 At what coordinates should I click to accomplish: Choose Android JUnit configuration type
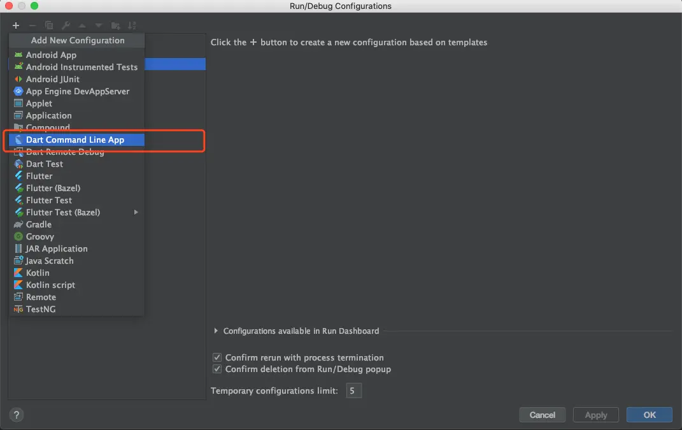click(x=76, y=79)
